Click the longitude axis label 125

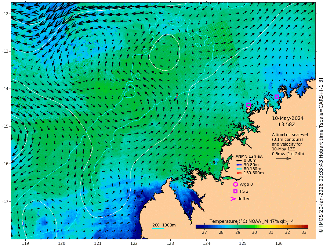pos(243,244)
